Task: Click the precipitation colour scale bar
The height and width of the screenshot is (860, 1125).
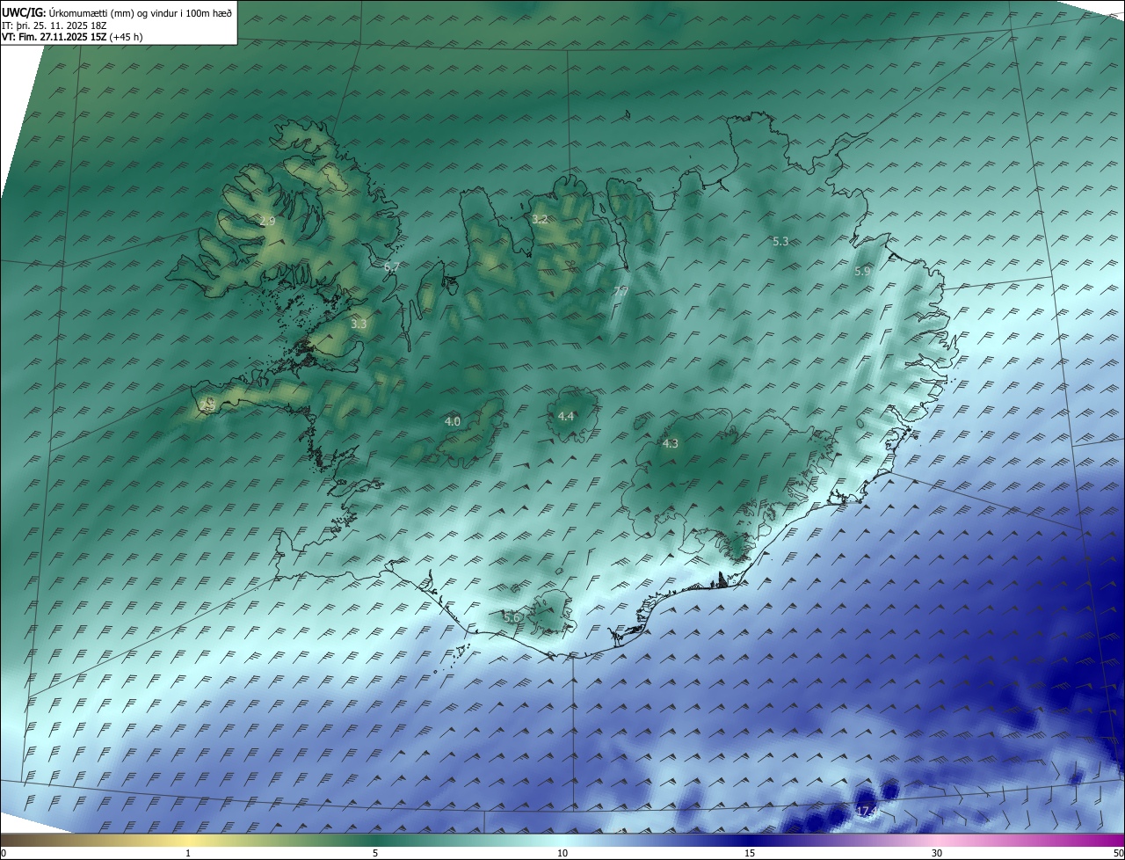Action: (562, 840)
